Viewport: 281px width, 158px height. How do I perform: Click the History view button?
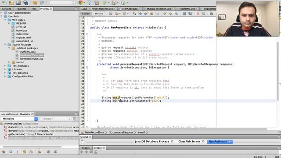coord(99,14)
